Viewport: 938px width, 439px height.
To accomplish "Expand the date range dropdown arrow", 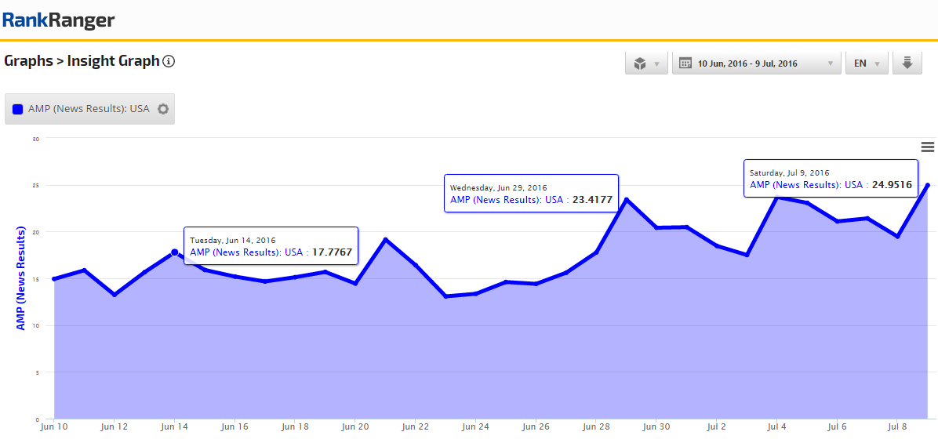I will (830, 64).
